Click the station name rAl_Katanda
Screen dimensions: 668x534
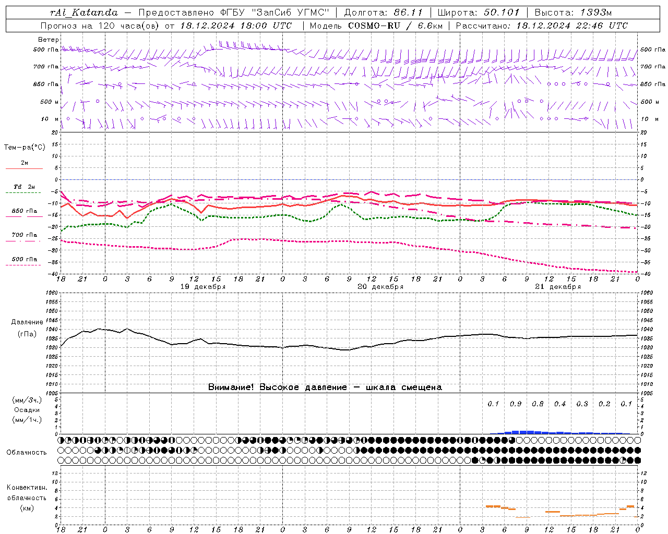tap(84, 13)
